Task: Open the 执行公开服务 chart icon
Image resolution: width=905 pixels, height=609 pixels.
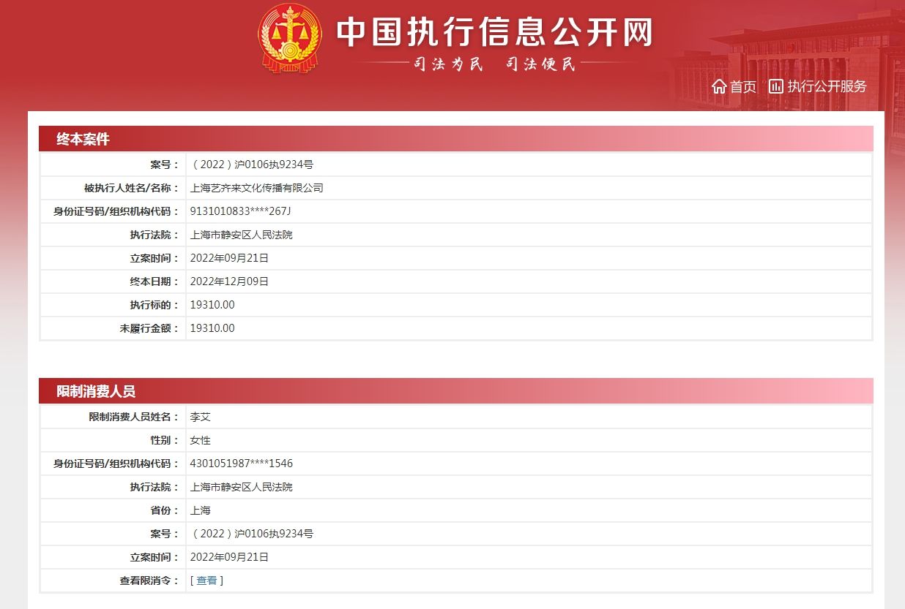Action: (x=775, y=86)
